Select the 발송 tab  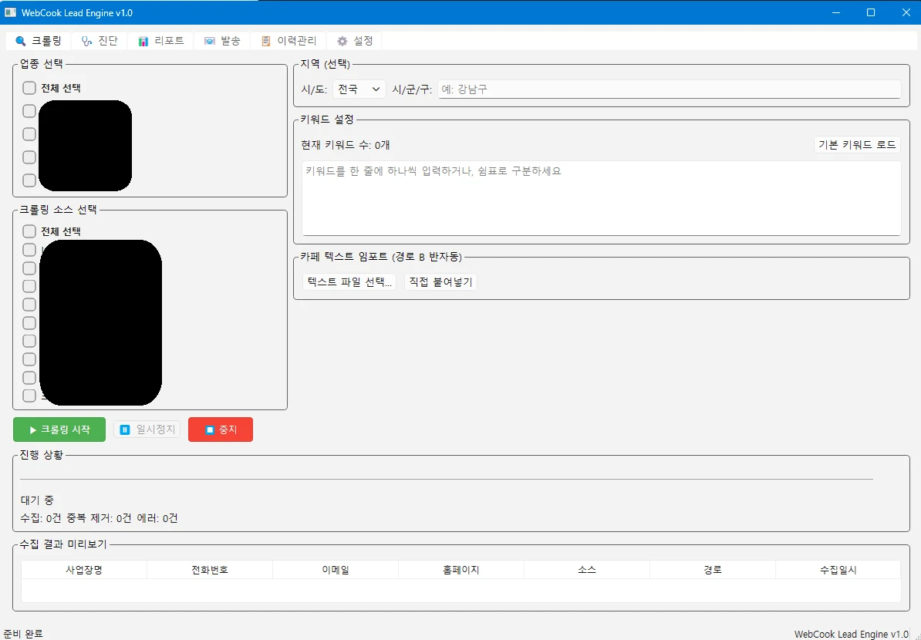pos(222,41)
